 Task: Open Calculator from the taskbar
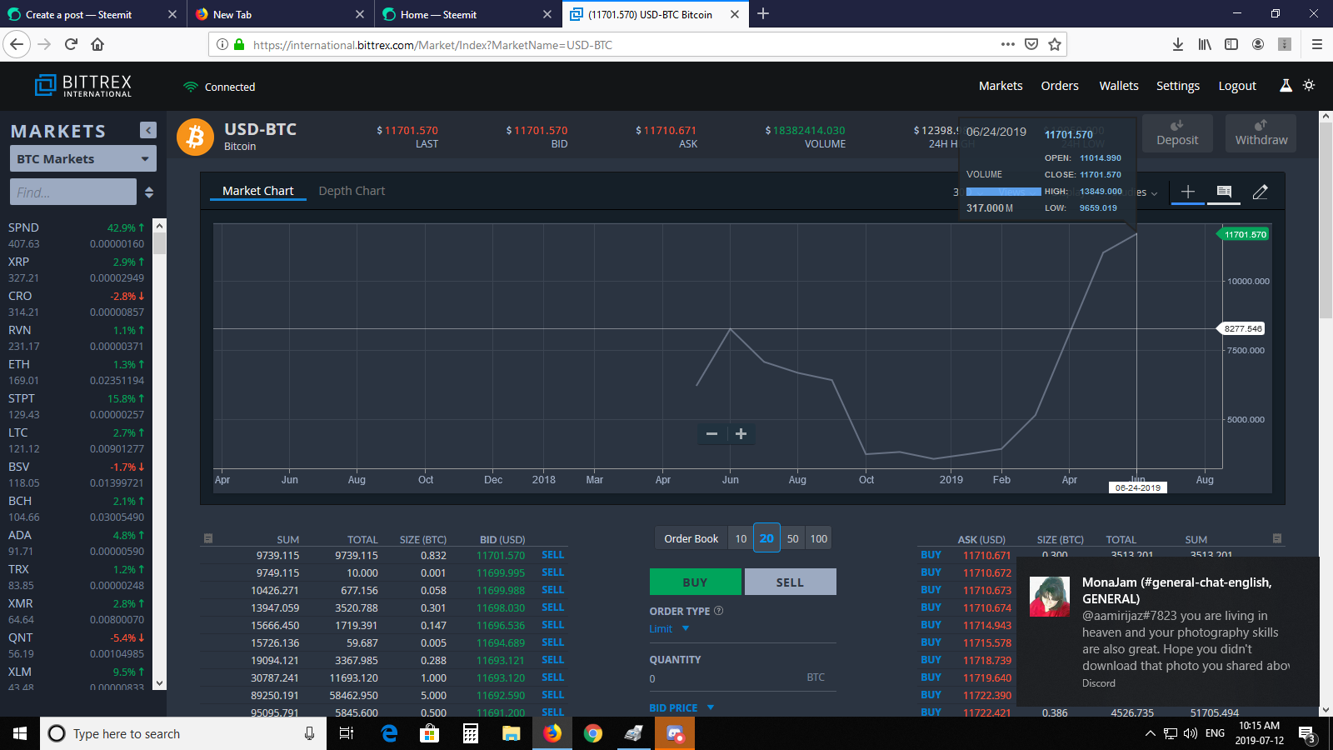[471, 733]
